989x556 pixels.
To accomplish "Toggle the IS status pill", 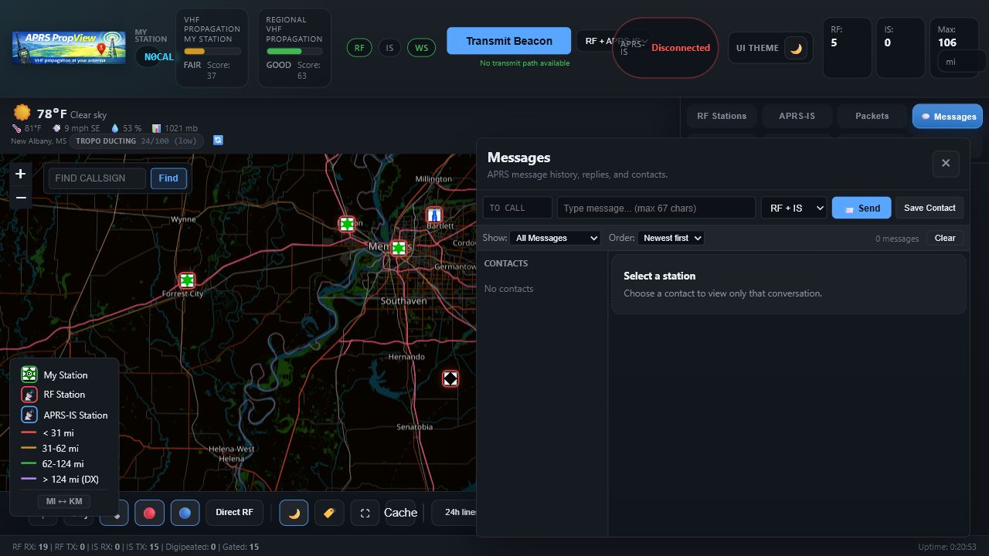I will click(389, 48).
